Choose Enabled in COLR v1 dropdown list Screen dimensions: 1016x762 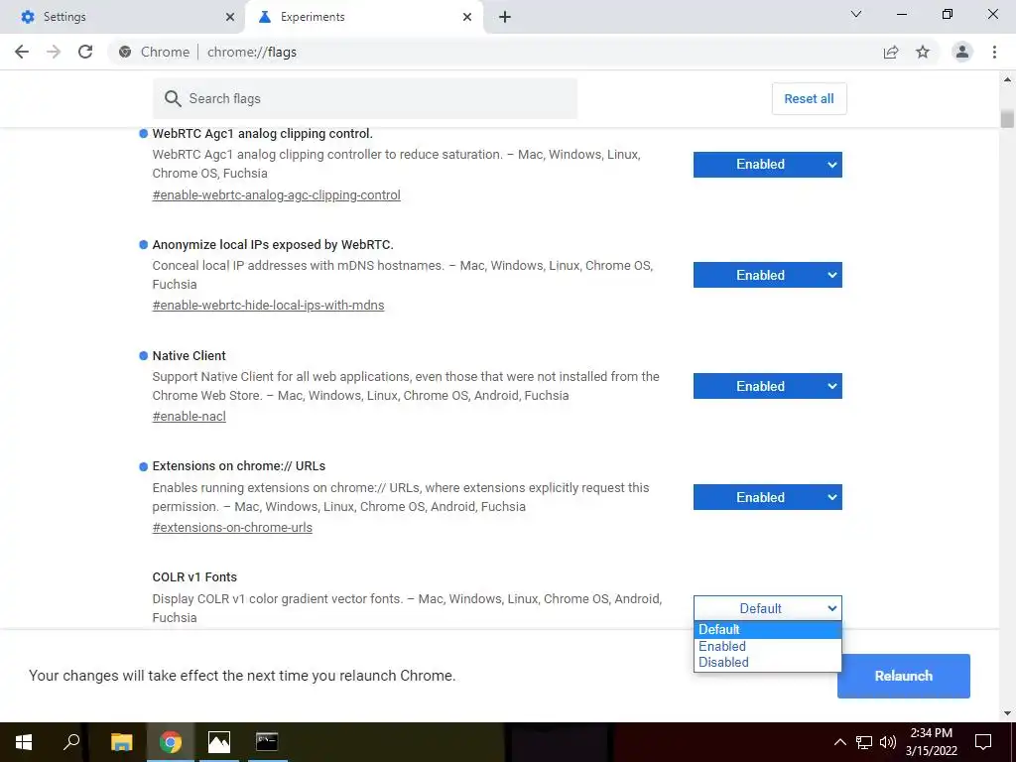click(767, 647)
